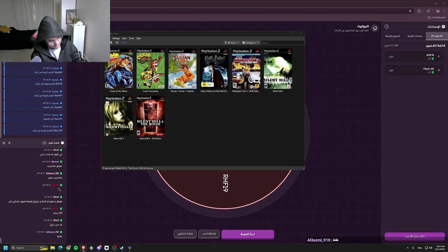Viewport: 448px width, 252px height.
Task: Click the taskbar Search box
Action: (29, 248)
